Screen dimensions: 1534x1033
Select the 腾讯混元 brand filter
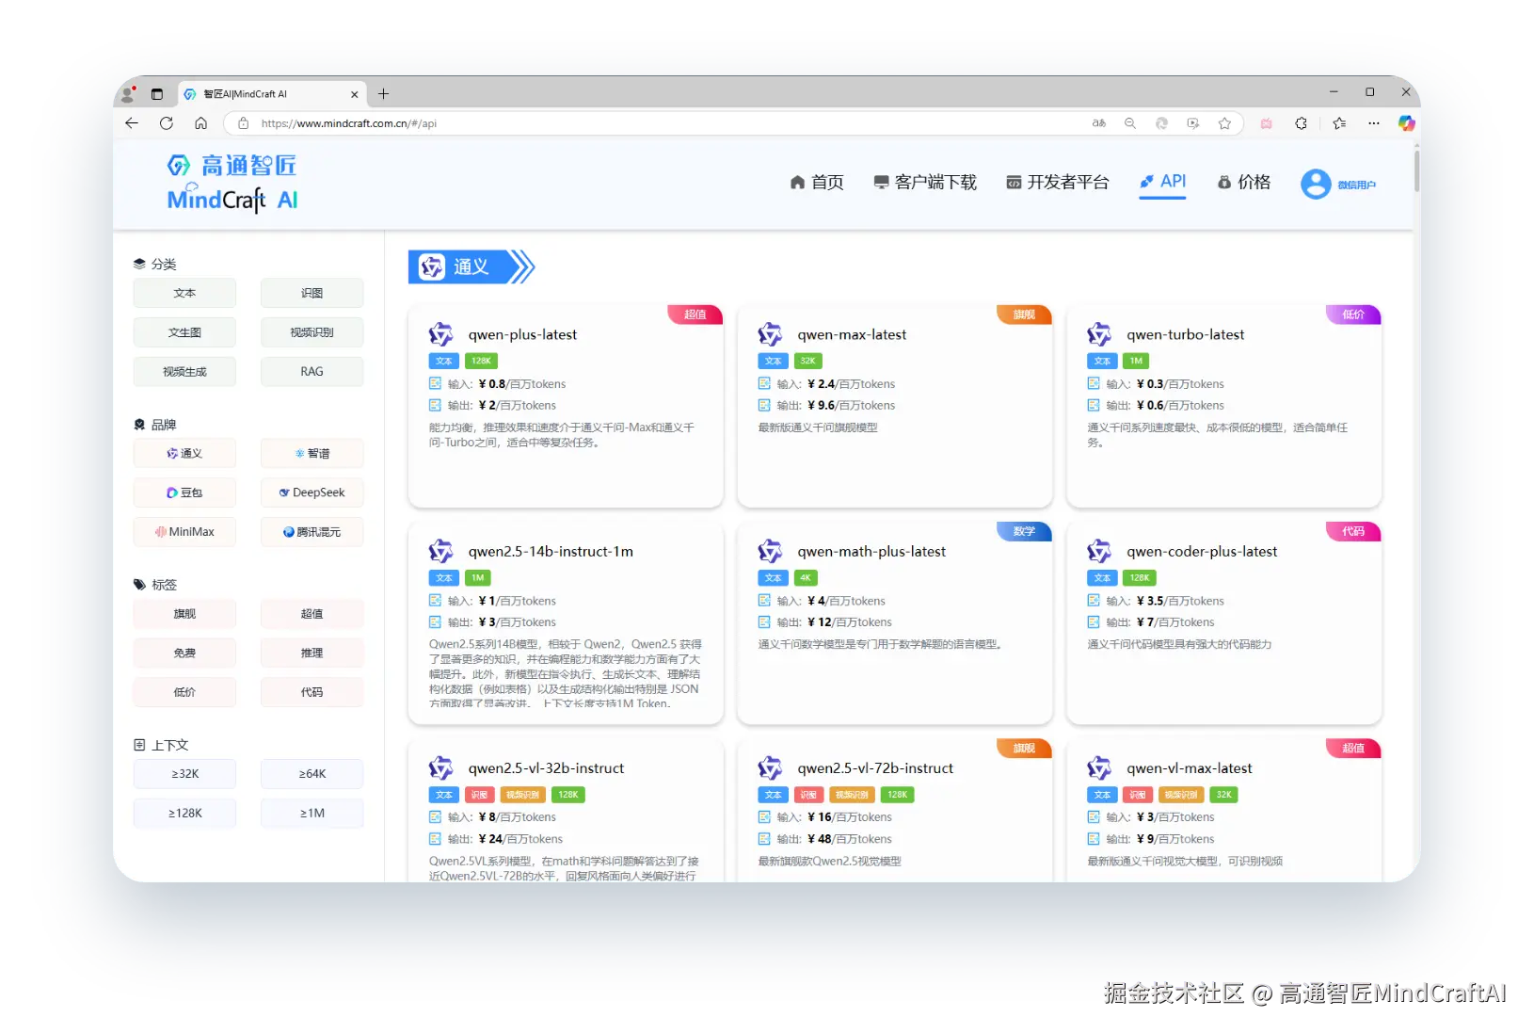pos(312,532)
